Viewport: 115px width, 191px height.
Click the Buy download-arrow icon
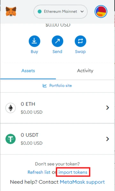(34, 41)
